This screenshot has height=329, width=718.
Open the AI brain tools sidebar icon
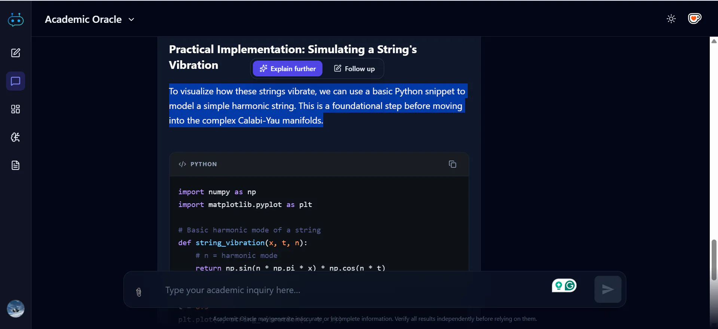[x=15, y=137]
